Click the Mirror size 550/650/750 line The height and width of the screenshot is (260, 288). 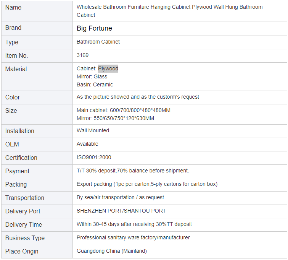click(x=115, y=118)
